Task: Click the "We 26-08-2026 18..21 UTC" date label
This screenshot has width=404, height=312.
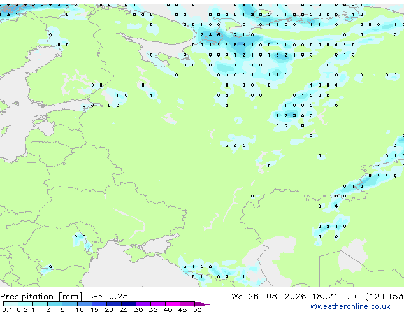Action: click(x=296, y=297)
